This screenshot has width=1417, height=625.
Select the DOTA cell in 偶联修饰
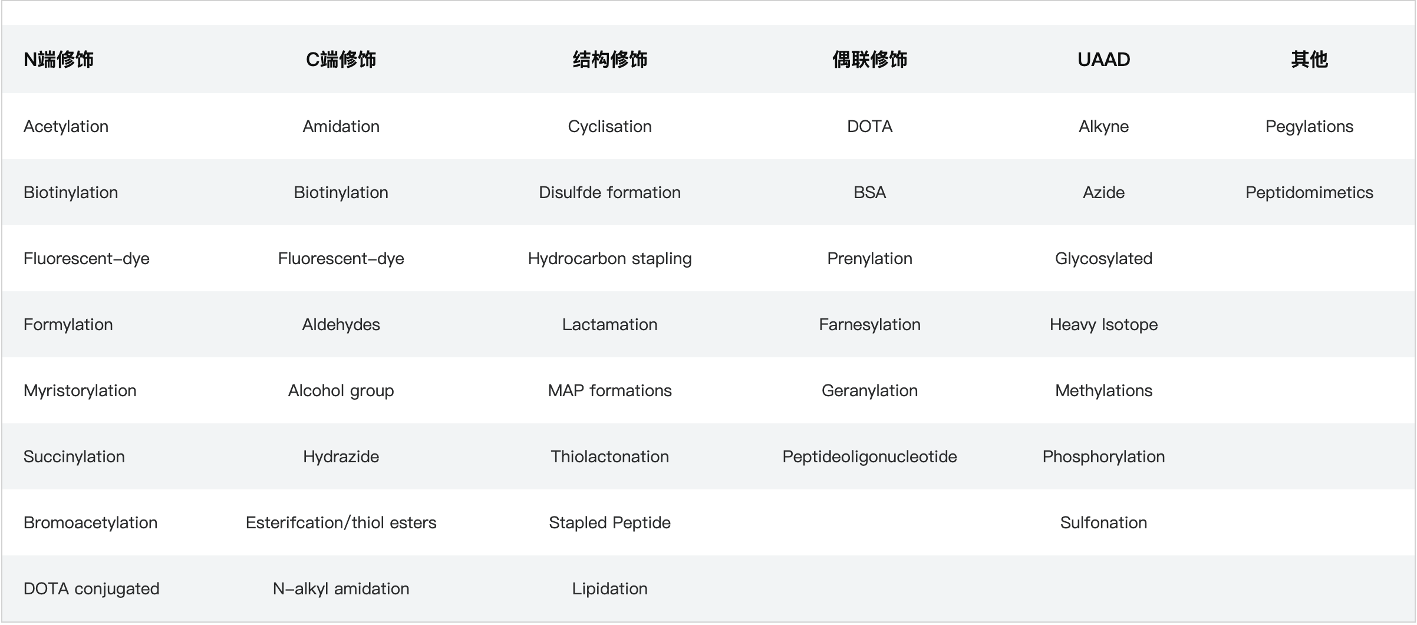869,127
